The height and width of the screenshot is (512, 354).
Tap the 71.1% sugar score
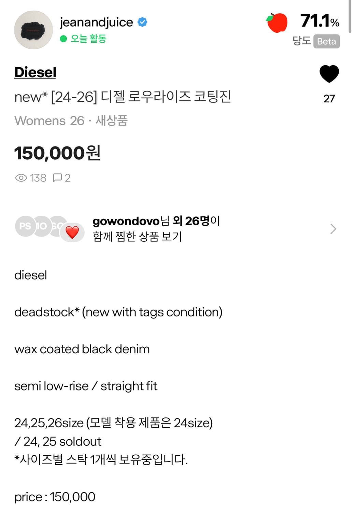click(x=320, y=21)
